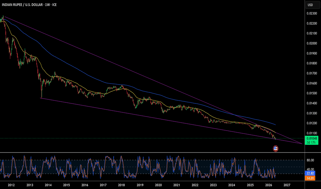Click the 0.02200 price scale label
This screenshot has height=189, width=321.
point(312,23)
